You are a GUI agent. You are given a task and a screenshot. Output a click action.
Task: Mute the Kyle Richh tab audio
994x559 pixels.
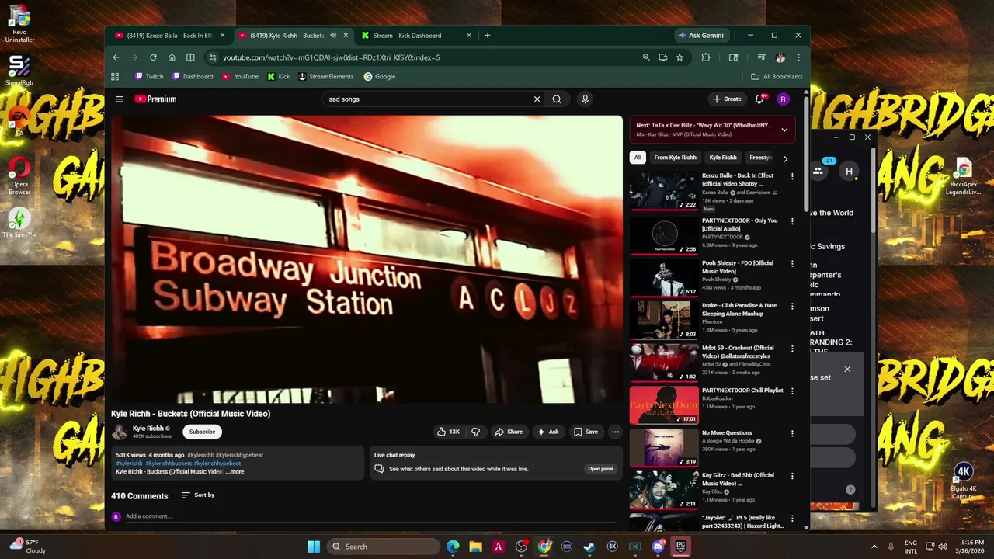point(333,36)
